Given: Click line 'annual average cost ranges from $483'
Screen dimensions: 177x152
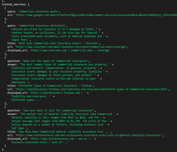Looking at the screenshot, I should (60, 121).
